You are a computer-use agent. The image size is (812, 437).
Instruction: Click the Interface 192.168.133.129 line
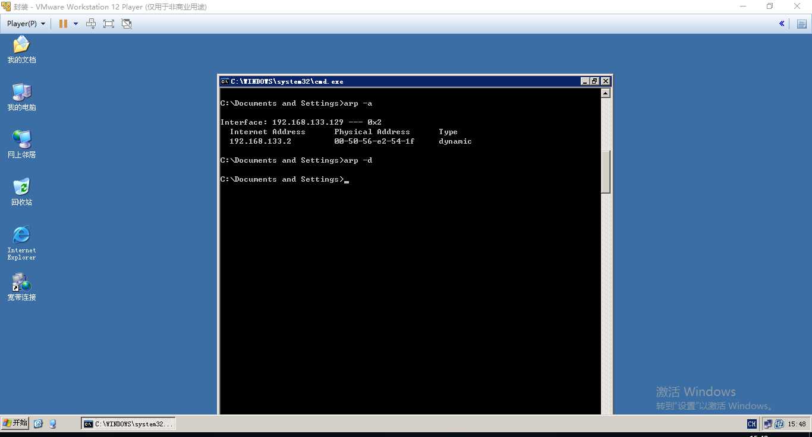coord(301,122)
